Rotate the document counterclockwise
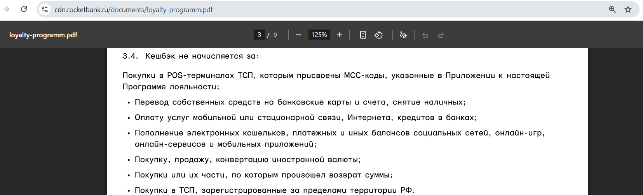This screenshot has width=643, height=195. point(378,35)
